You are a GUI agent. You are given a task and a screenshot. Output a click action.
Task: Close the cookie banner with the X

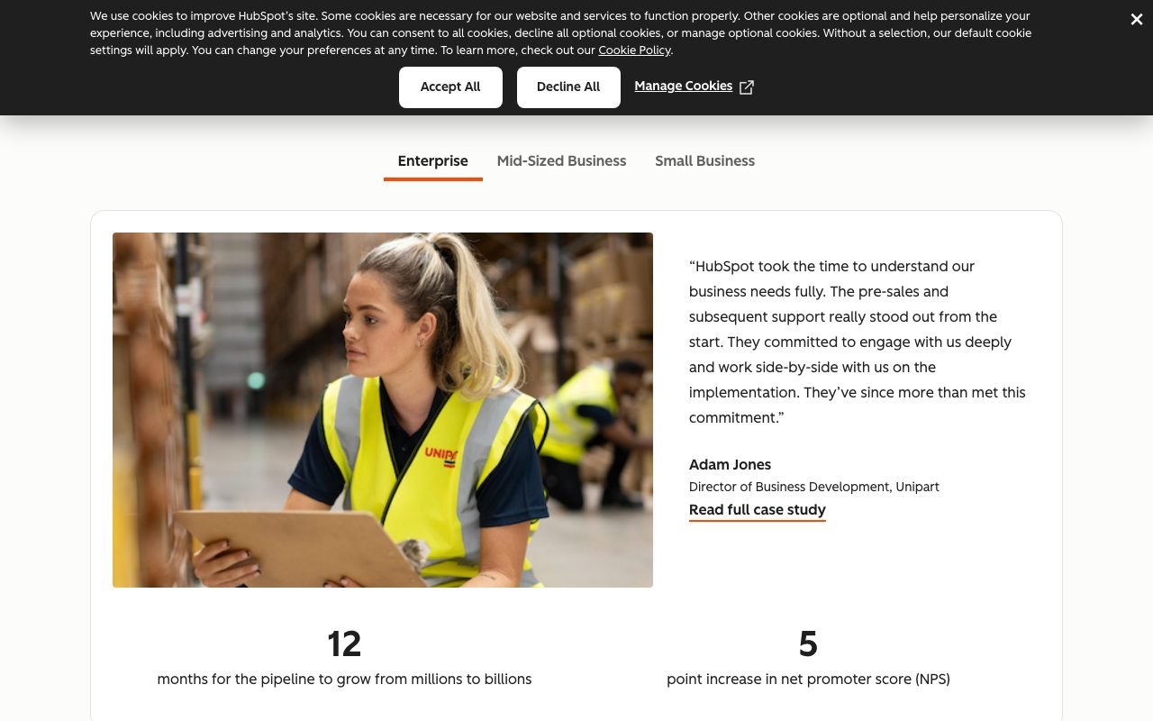click(1136, 20)
